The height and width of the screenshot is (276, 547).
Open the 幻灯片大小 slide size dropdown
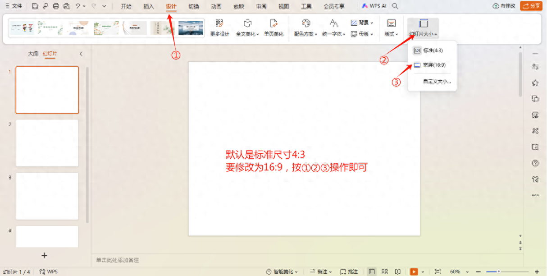click(x=422, y=28)
